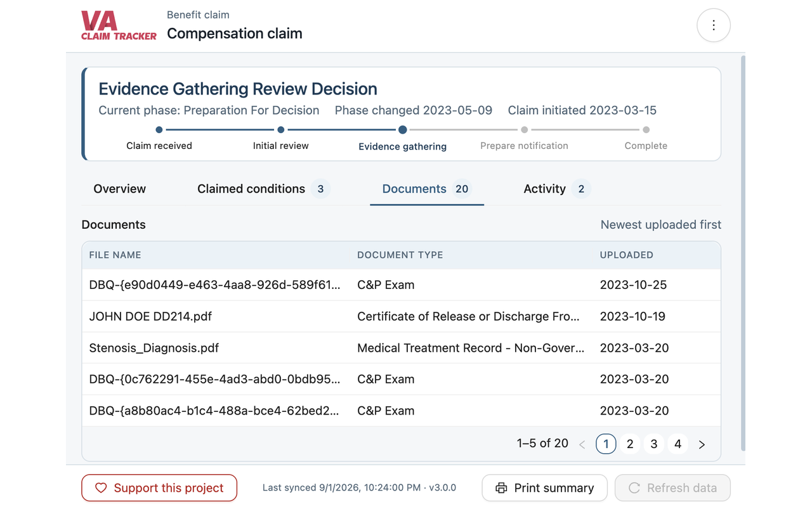Go to previous page of documents

pos(582,444)
